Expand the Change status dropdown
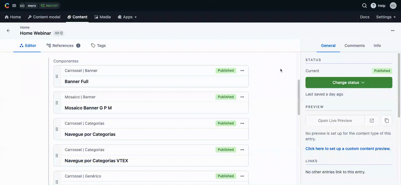Image resolution: width=401 pixels, height=185 pixels. pyautogui.click(x=349, y=82)
